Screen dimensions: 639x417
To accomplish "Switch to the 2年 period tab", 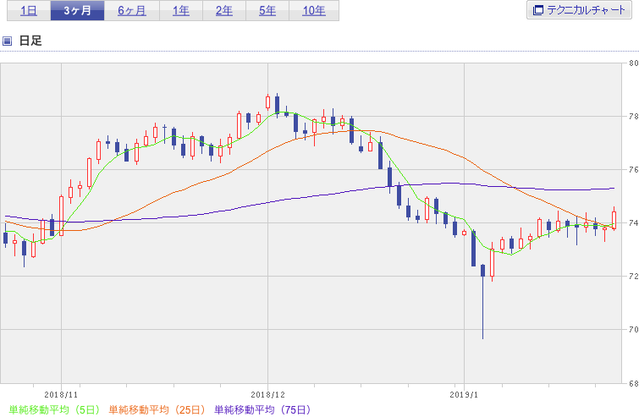I will 224,10.
